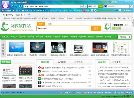Open the QQ section in the green menu
The image size is (134, 98).
(48, 37)
